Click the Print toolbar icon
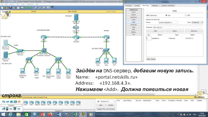Screen dimensions: 208x117 pos(14,8)
